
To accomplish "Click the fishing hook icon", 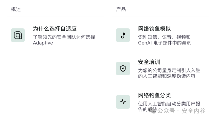I will tap(123, 35).
